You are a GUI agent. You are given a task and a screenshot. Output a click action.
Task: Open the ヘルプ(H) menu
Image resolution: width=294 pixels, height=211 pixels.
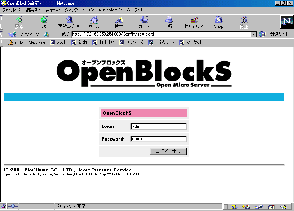[x=135, y=10]
